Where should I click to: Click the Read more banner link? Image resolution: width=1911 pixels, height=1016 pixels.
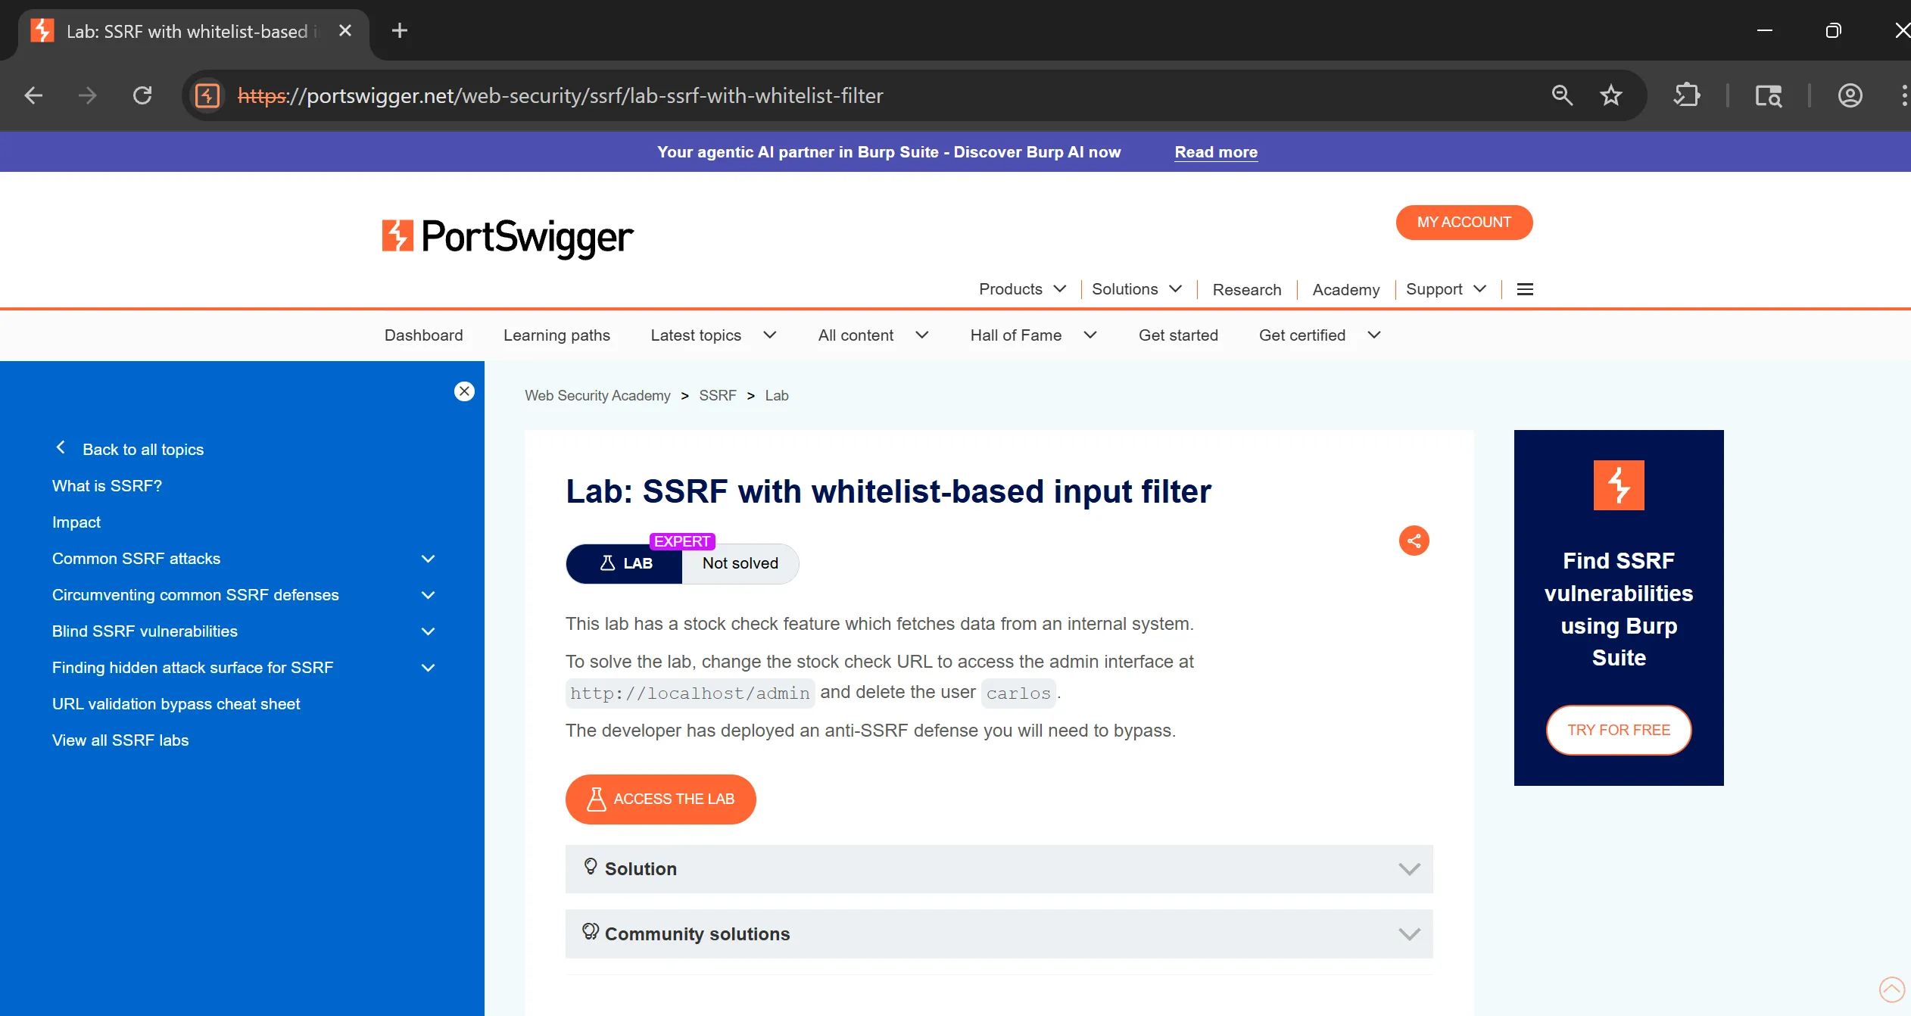point(1215,152)
